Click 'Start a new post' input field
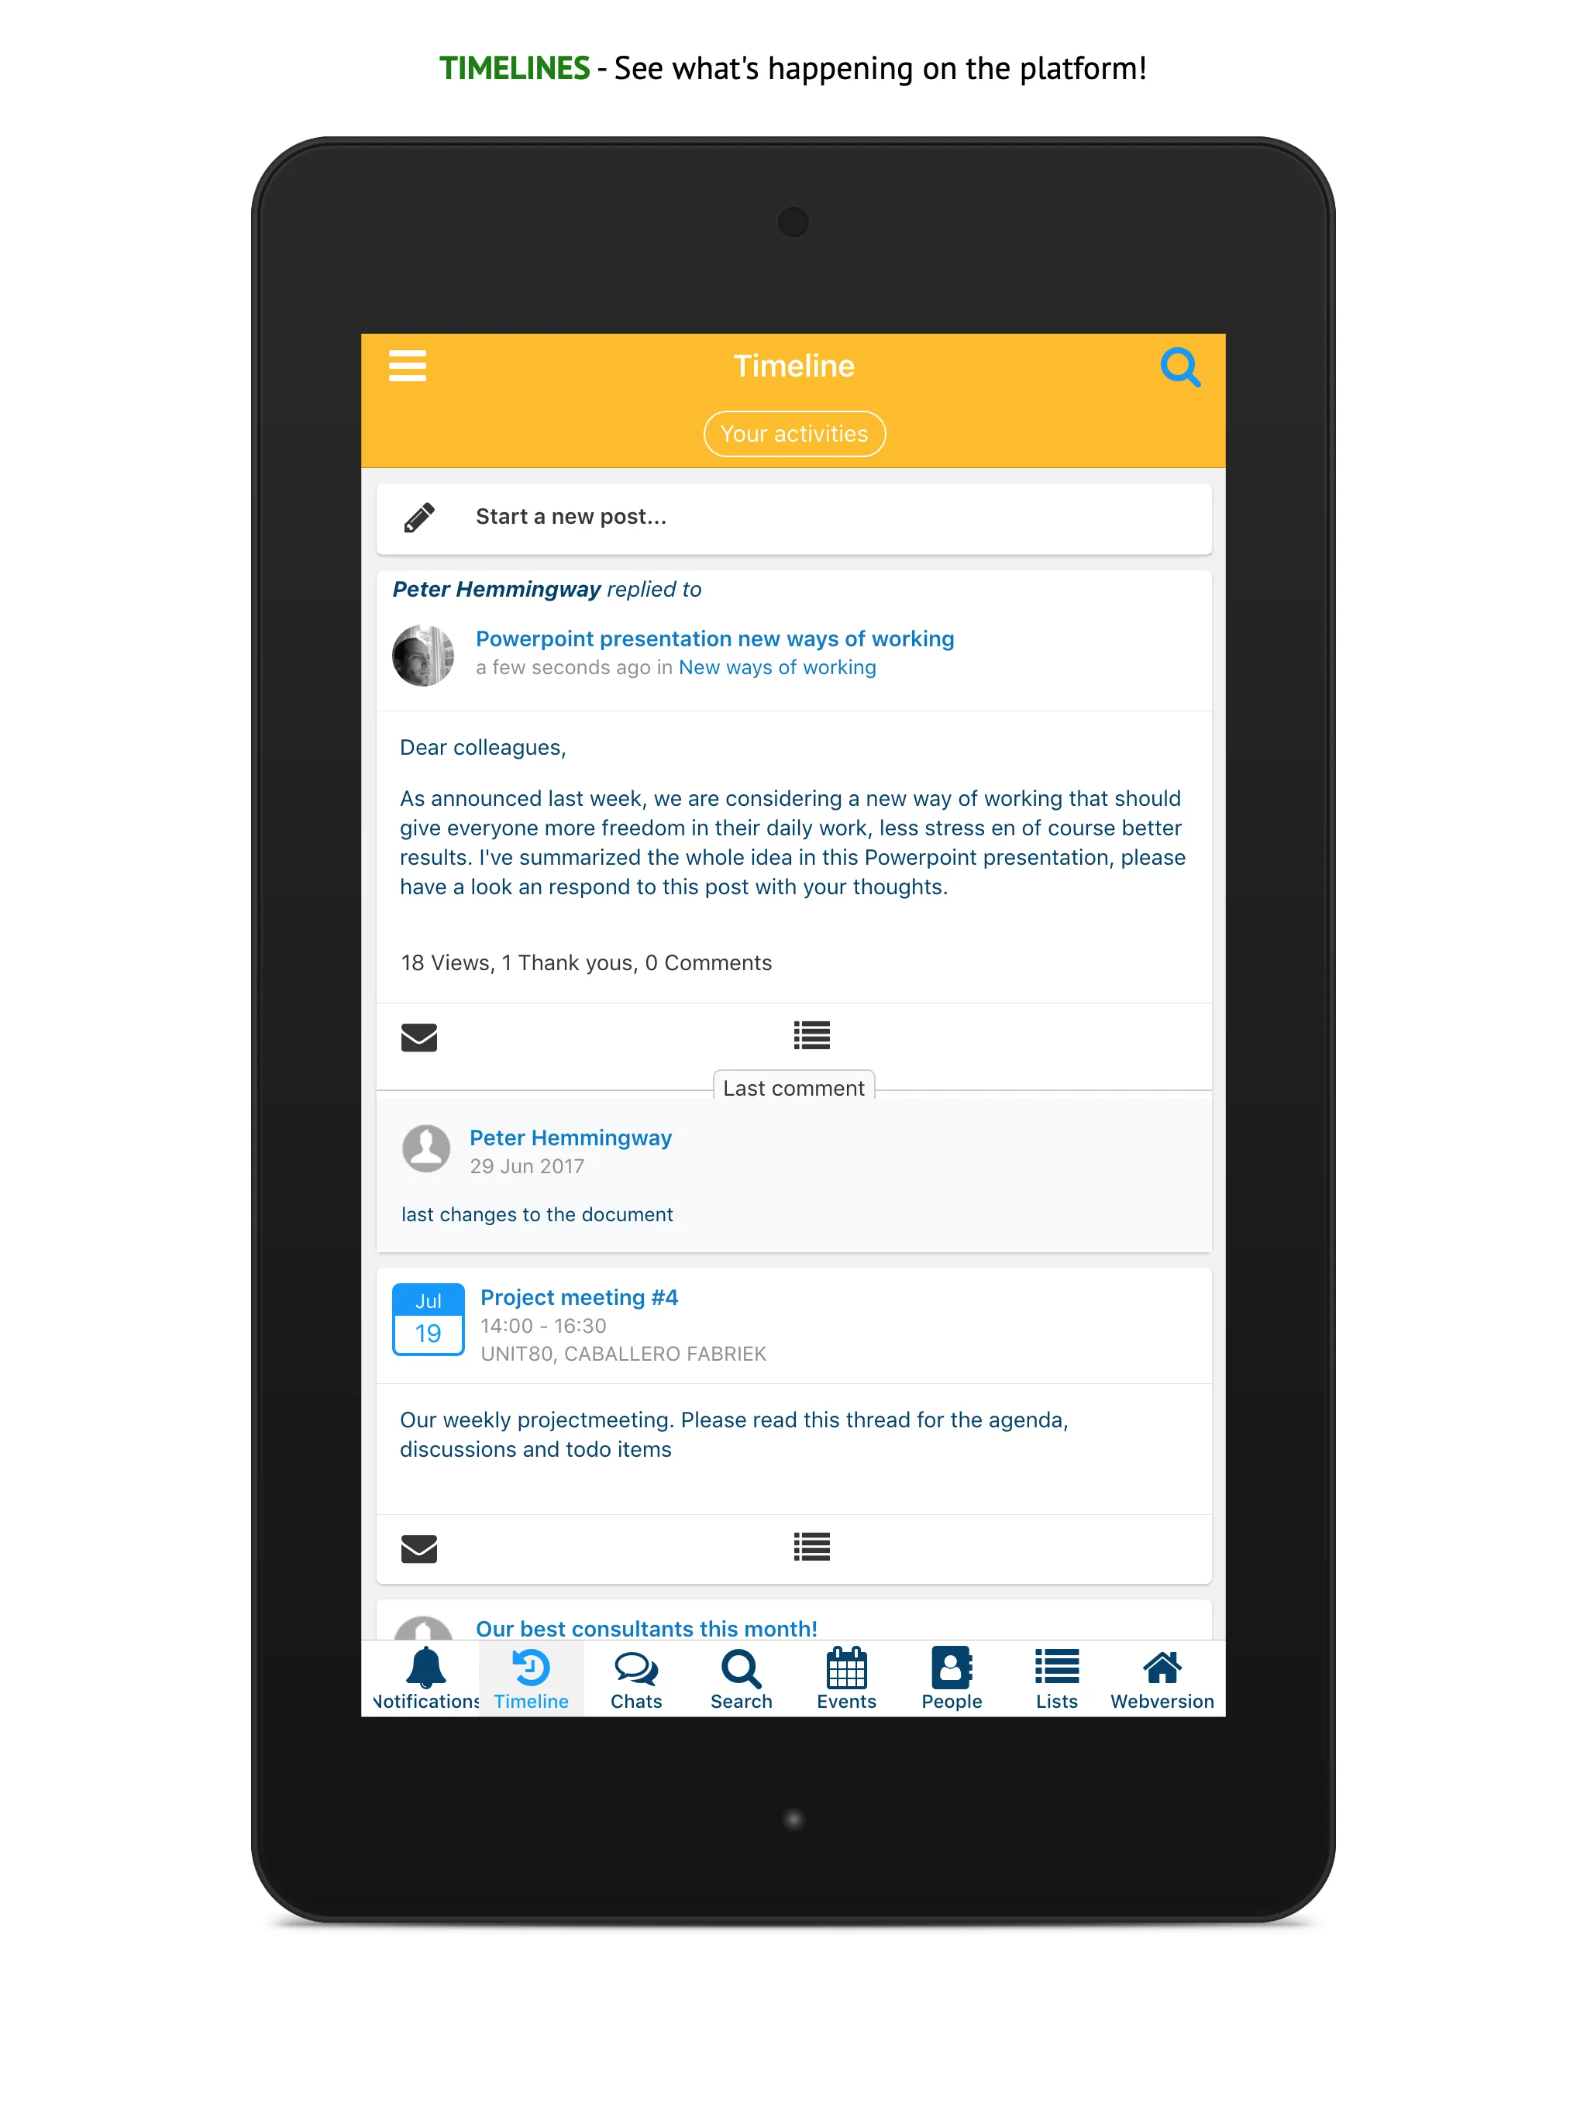The image size is (1587, 2117). click(795, 517)
